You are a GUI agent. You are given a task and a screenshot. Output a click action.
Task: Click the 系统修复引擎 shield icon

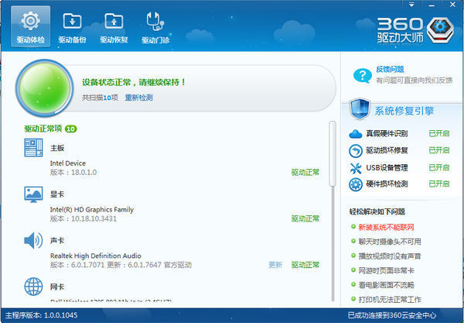pyautogui.click(x=360, y=108)
